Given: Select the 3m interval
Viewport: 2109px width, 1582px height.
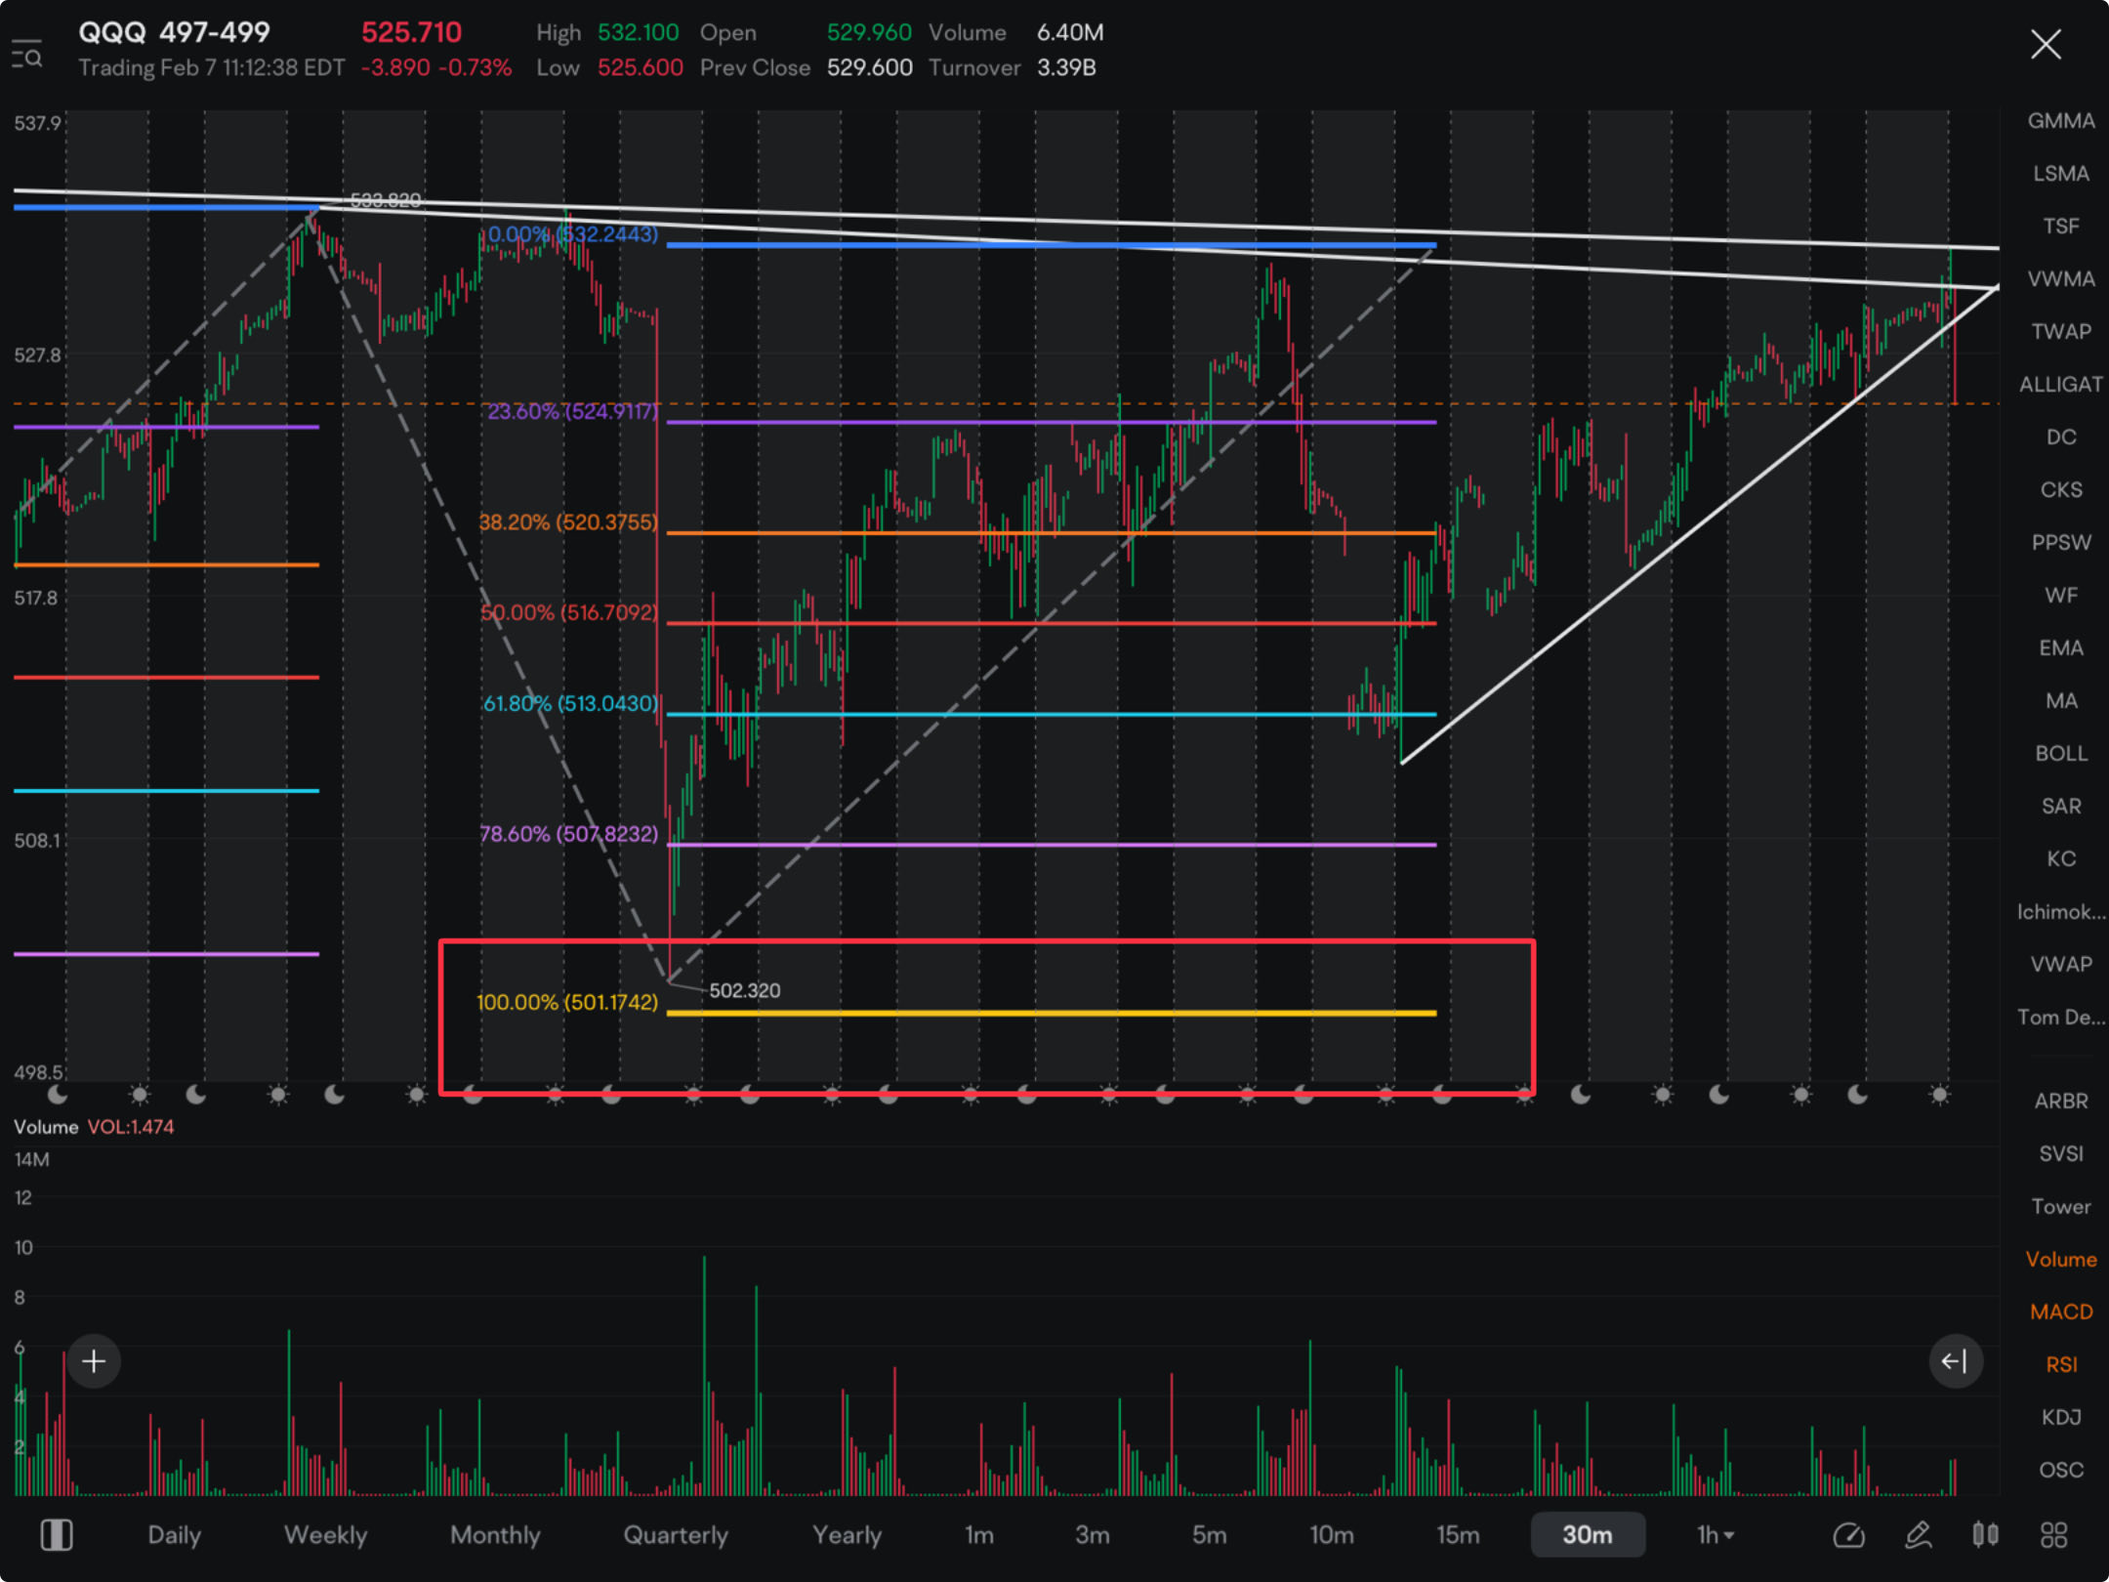Looking at the screenshot, I should [1093, 1535].
